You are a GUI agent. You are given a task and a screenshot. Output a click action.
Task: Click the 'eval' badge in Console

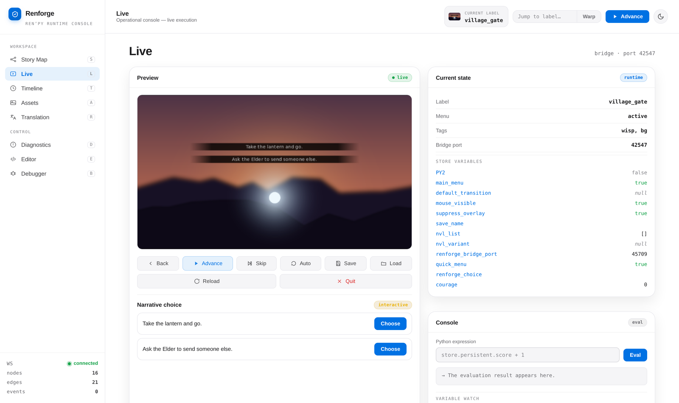(637, 322)
